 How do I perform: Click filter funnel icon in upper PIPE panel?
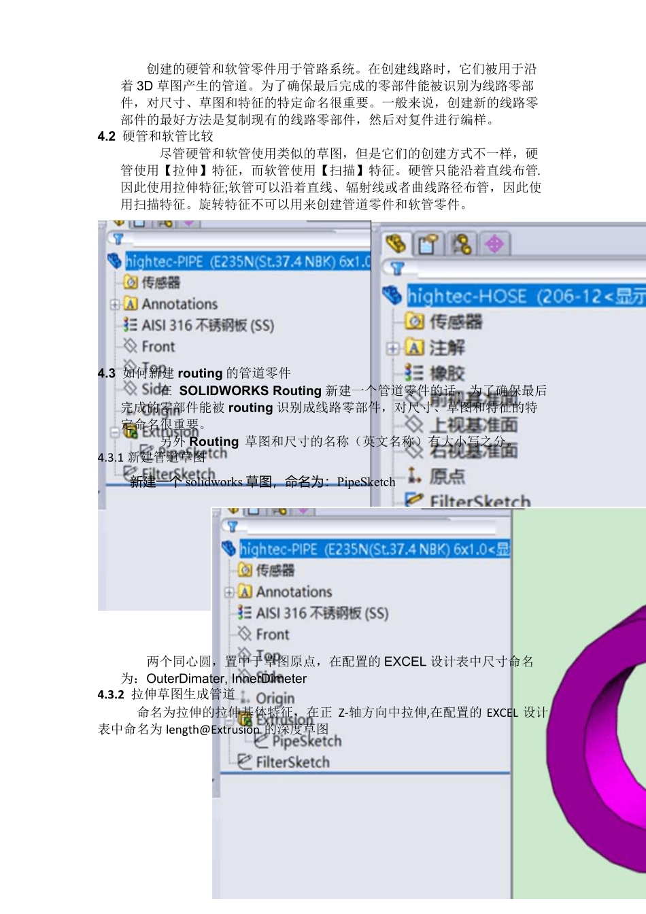[x=118, y=239]
